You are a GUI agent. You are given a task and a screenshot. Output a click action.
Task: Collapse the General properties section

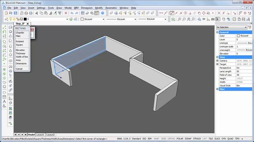[x=217, y=32]
